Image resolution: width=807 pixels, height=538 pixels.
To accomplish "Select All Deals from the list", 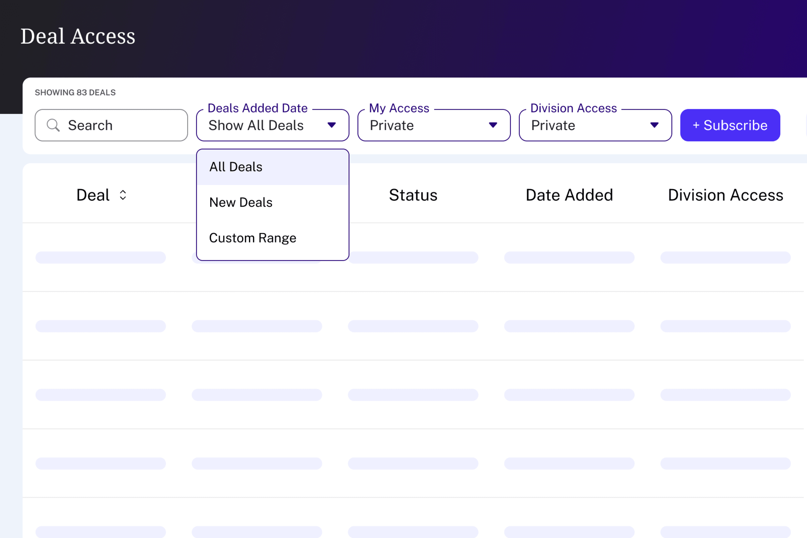I will (273, 167).
